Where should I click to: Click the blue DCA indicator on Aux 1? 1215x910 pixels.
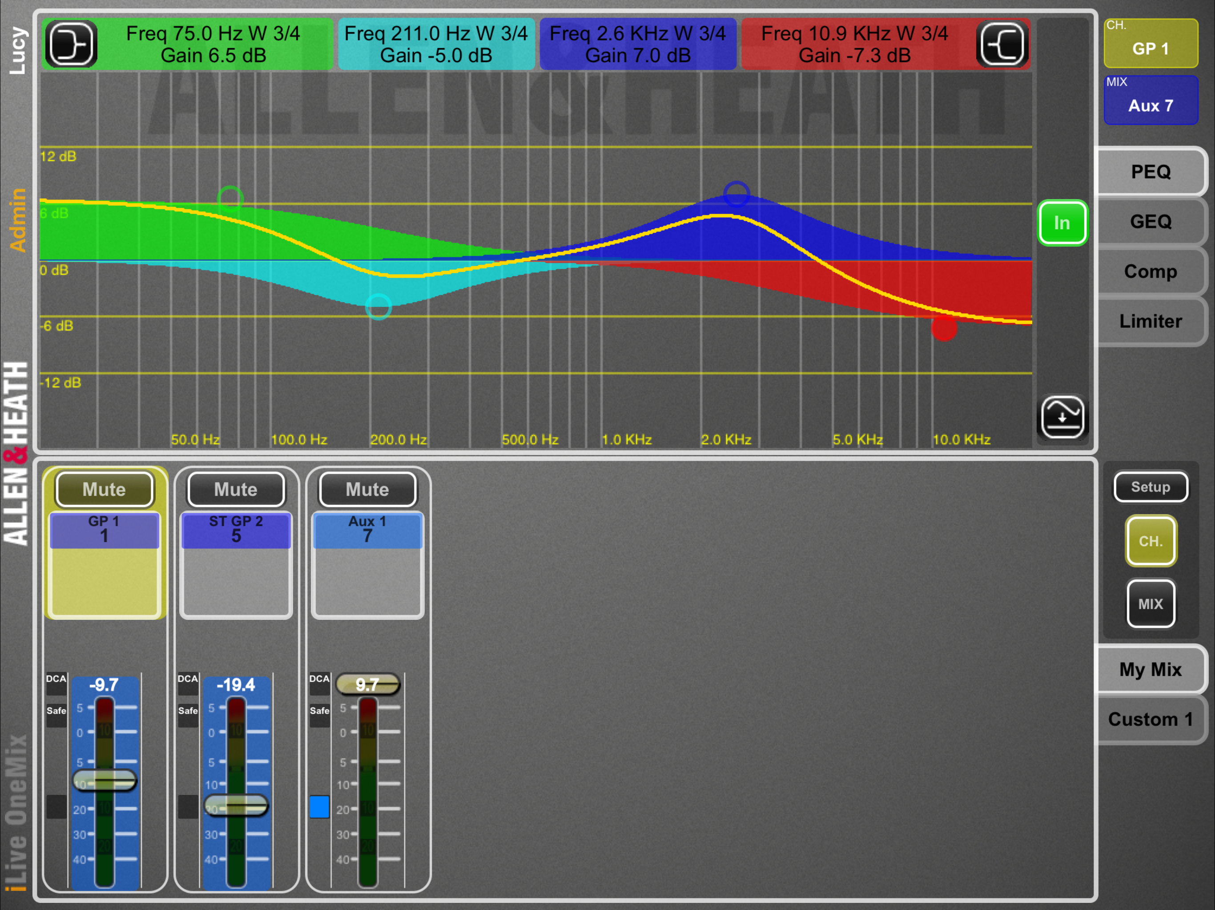tap(319, 807)
